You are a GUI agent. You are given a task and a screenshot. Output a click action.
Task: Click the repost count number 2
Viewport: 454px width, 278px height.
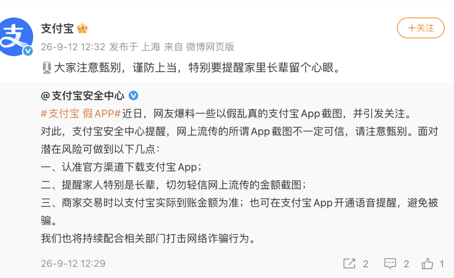pyautogui.click(x=366, y=264)
